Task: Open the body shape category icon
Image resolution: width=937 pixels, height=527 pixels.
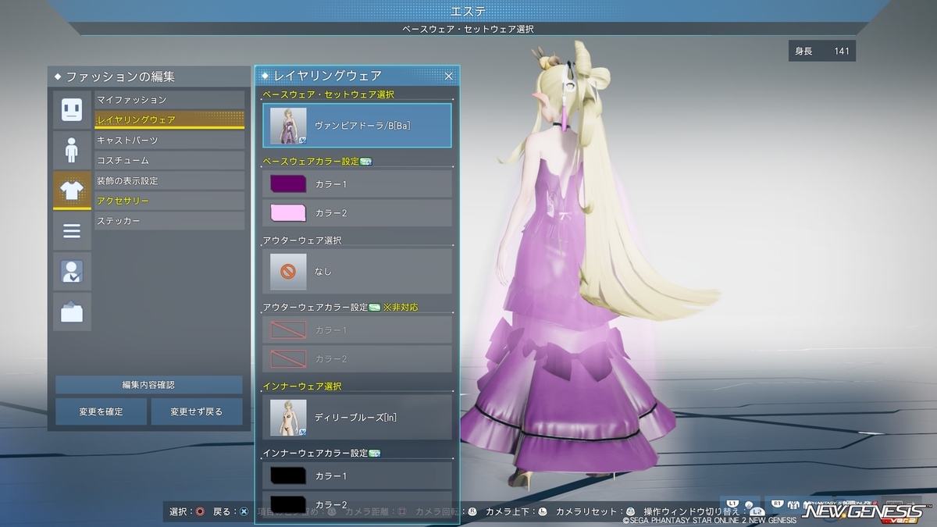Action: click(72, 150)
